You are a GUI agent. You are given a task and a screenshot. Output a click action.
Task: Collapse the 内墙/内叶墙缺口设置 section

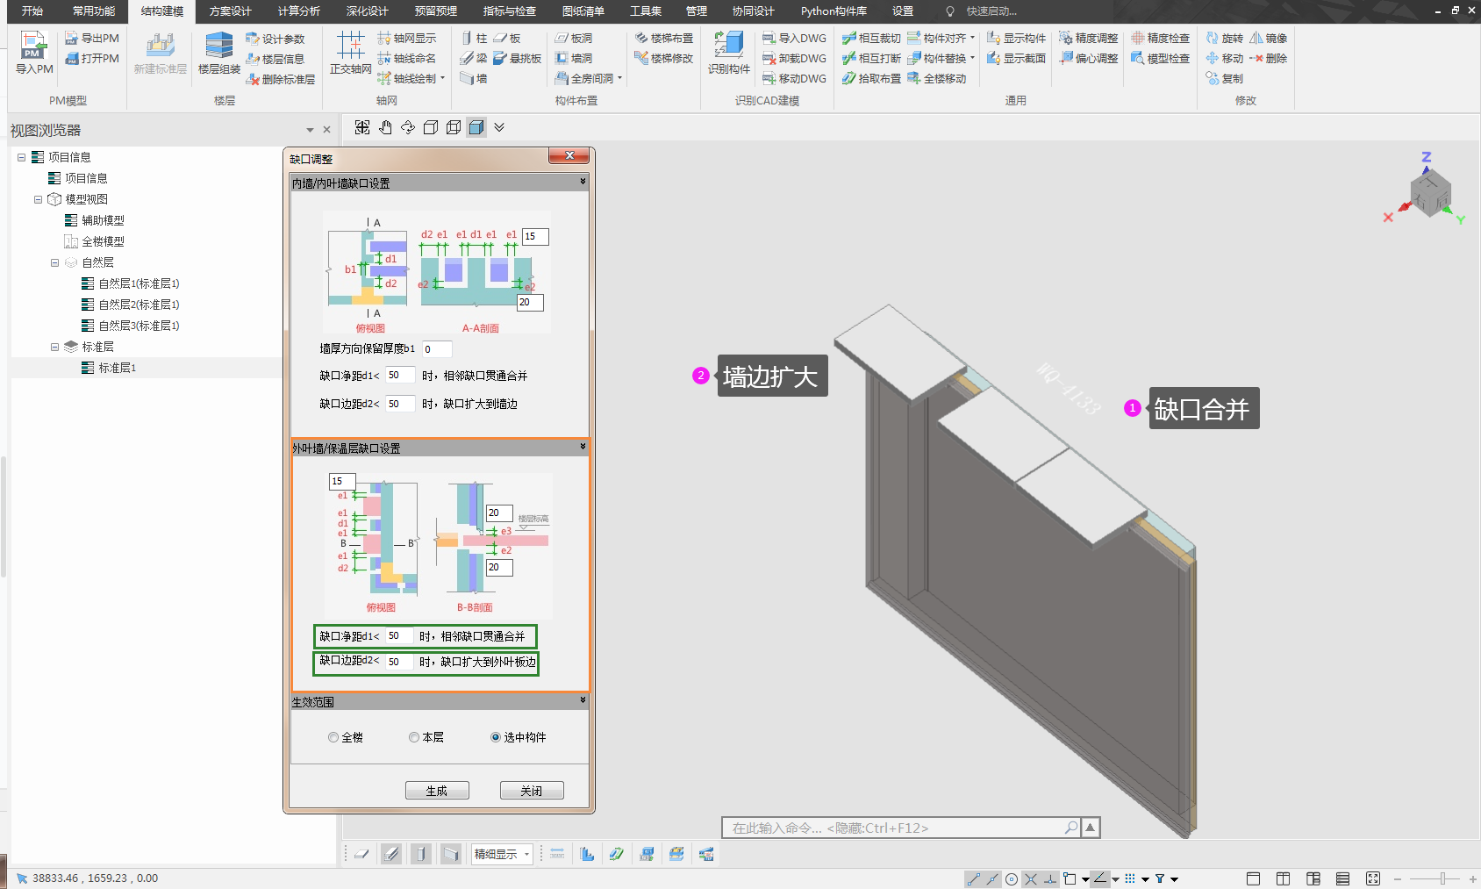point(583,182)
